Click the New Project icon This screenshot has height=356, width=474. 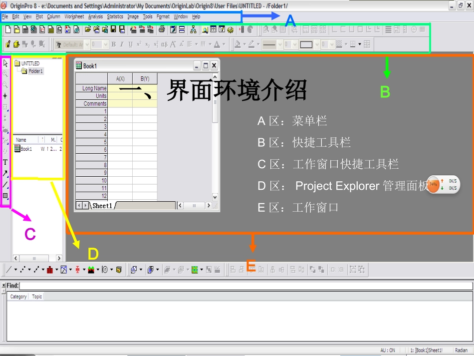(8, 29)
